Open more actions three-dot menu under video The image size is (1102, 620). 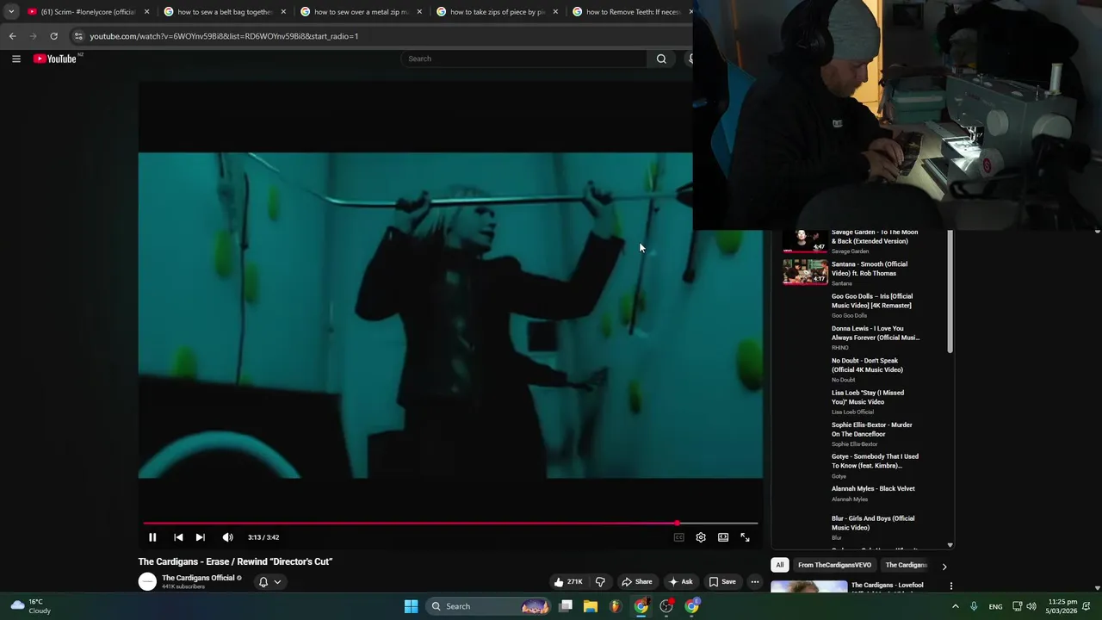[x=755, y=581]
